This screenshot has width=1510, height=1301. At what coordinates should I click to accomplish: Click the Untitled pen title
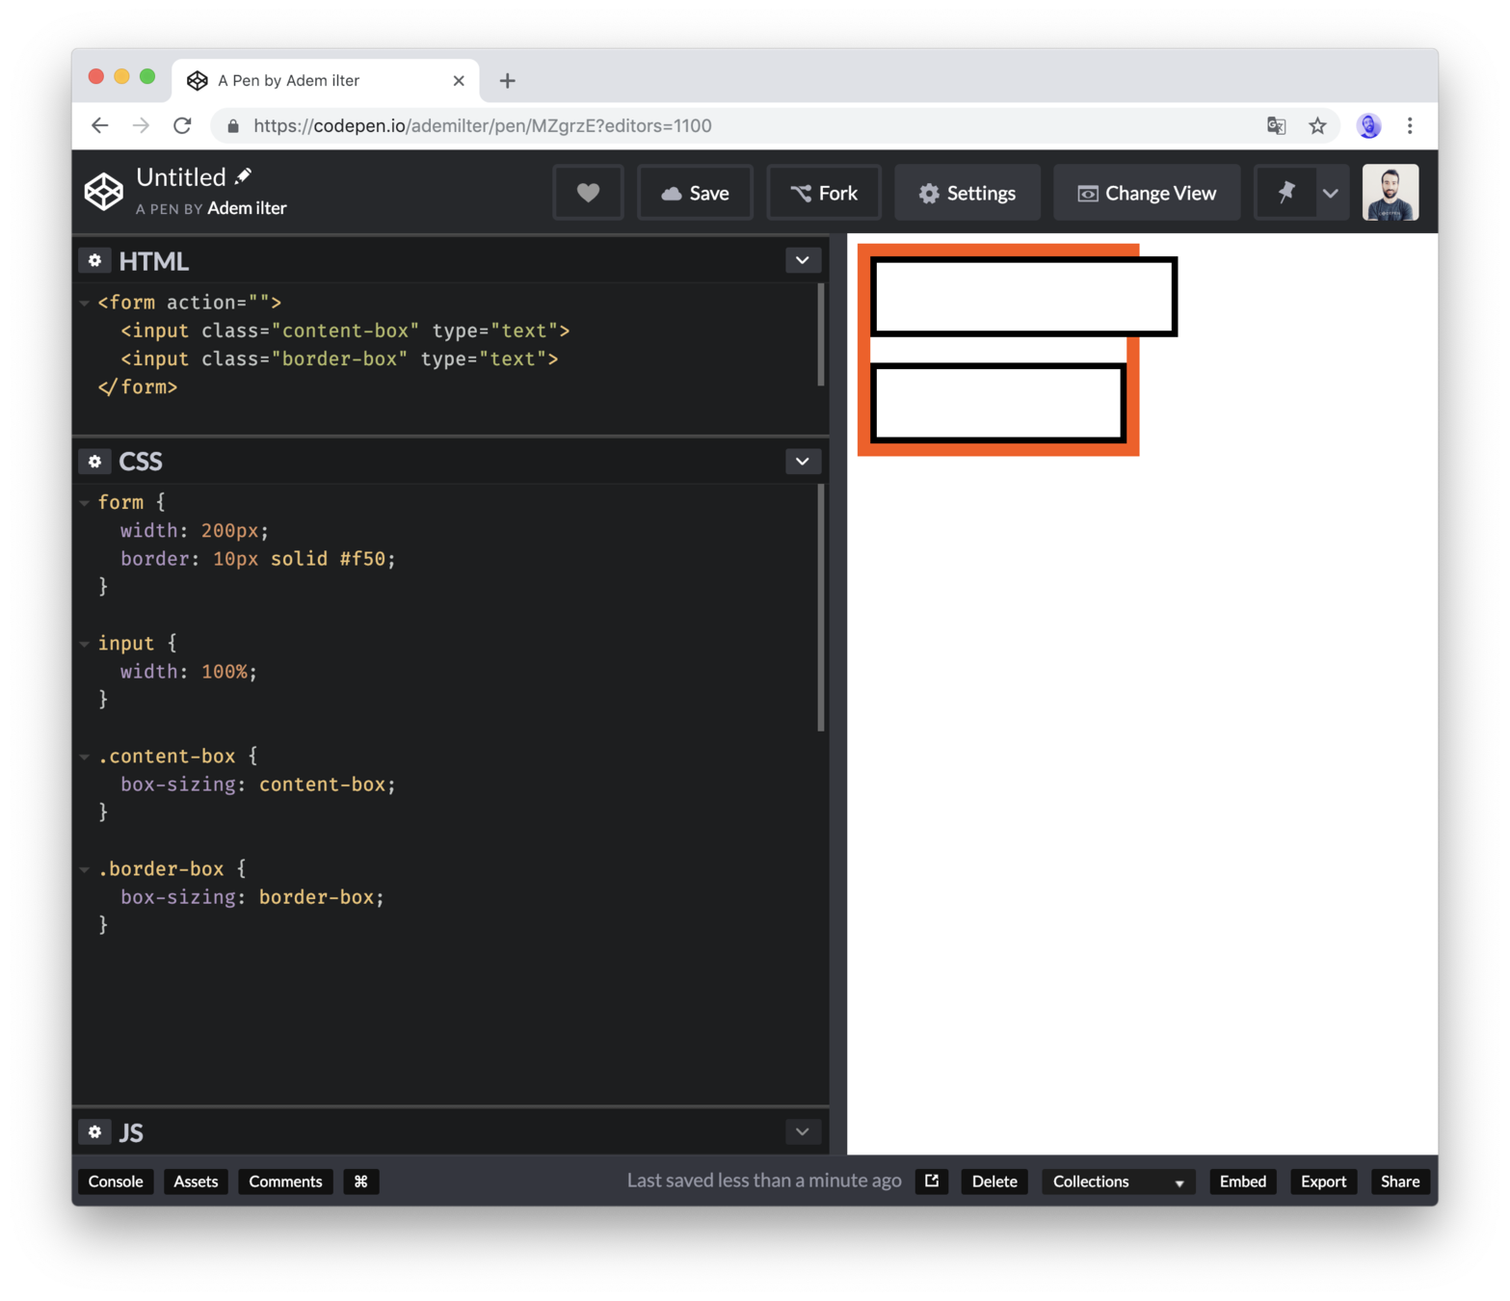181,177
